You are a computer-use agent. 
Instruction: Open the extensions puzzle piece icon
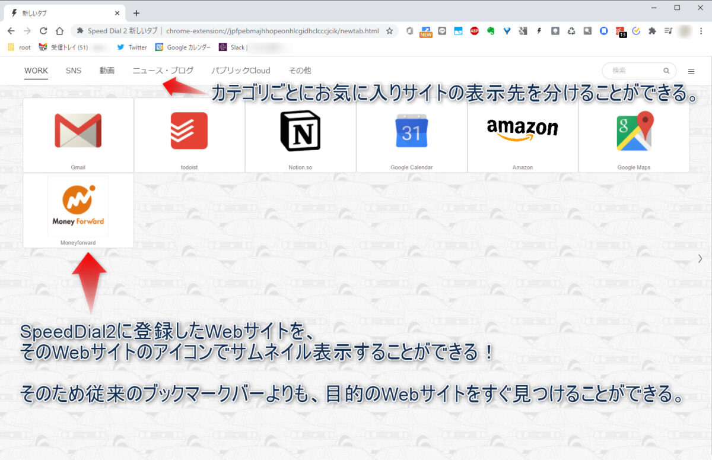point(652,30)
